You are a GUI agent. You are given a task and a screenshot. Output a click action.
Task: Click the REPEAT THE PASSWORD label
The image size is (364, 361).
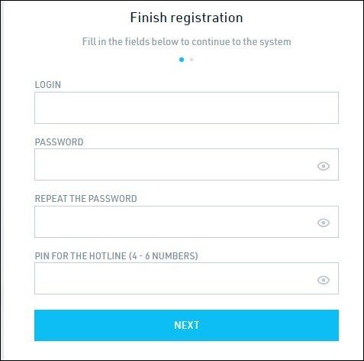coord(85,199)
